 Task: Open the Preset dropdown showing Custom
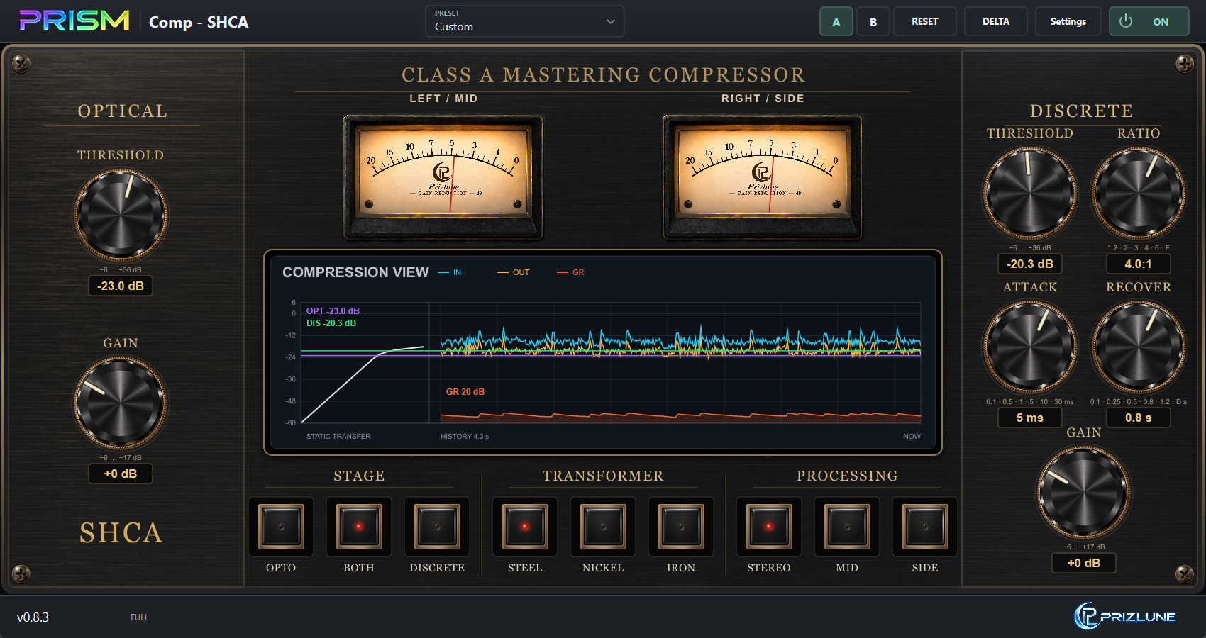(525, 21)
